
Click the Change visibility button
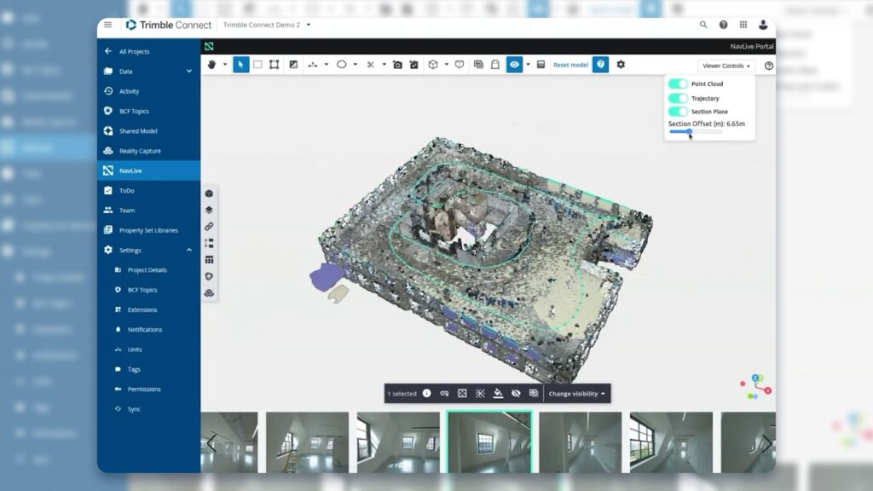point(577,394)
